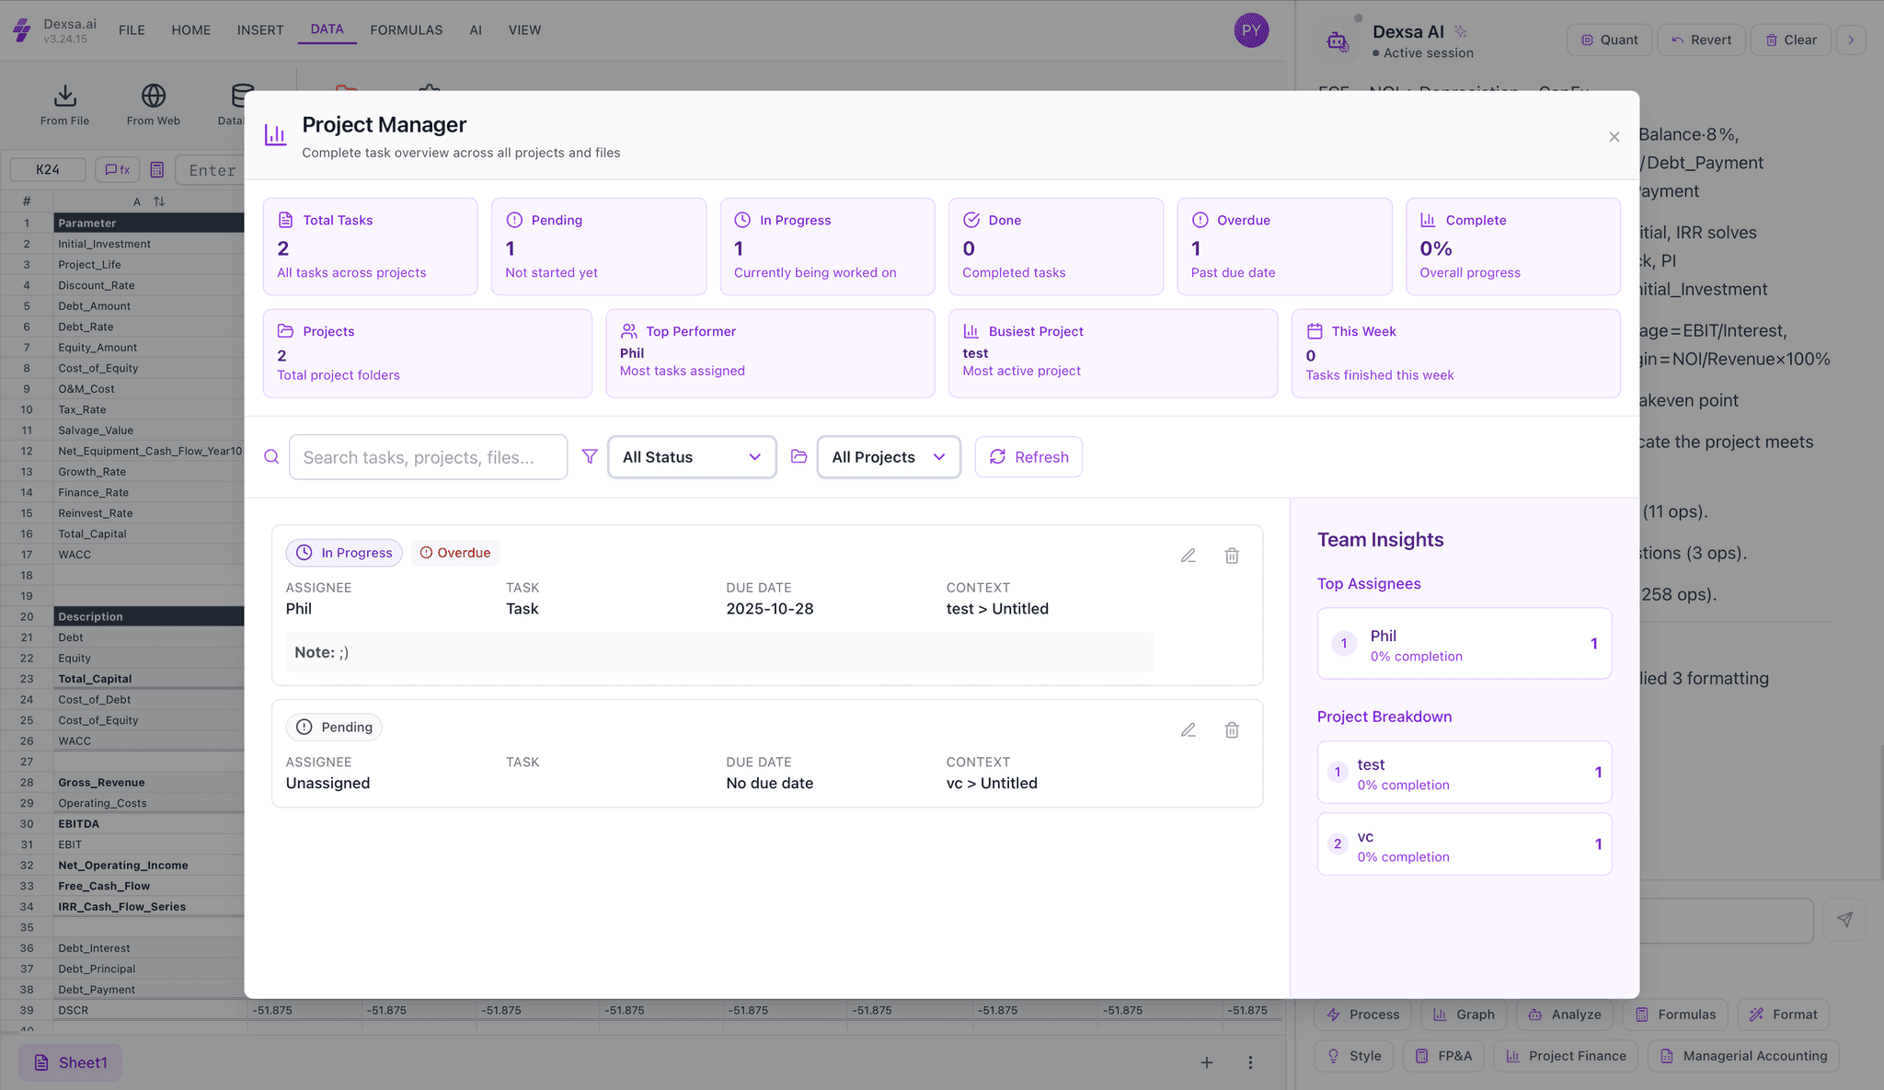Focus the Search tasks input field
The image size is (1884, 1090).
click(x=428, y=457)
